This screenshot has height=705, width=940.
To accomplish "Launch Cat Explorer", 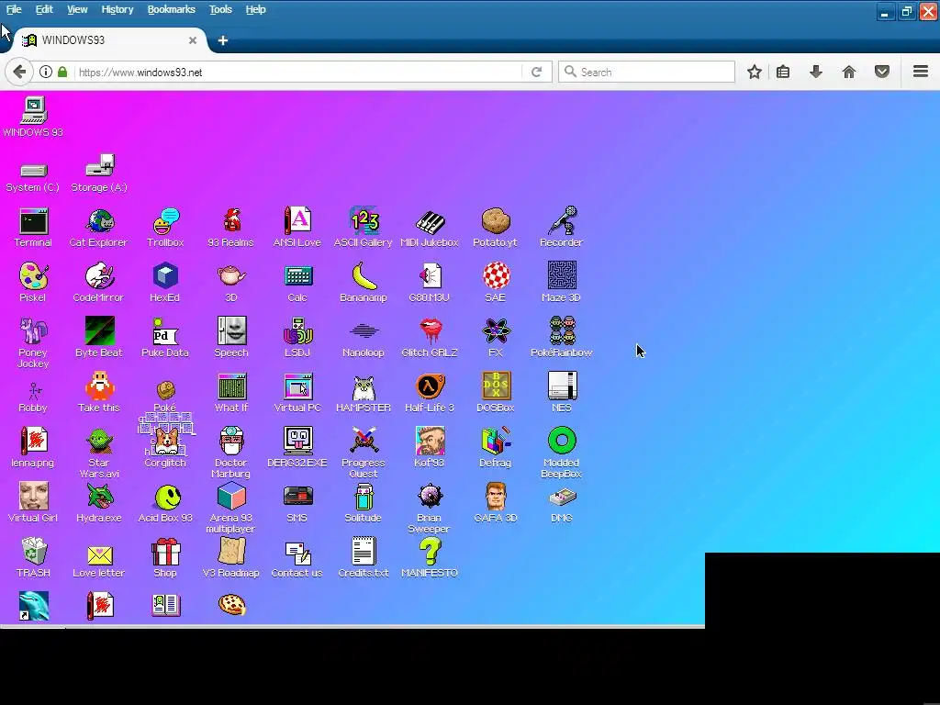I will tap(99, 228).
